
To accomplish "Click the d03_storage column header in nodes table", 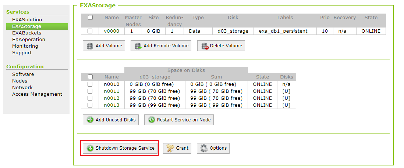I will click(x=155, y=77).
